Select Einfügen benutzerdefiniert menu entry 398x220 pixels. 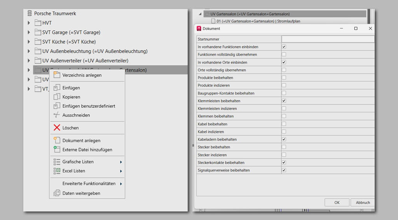click(89, 106)
